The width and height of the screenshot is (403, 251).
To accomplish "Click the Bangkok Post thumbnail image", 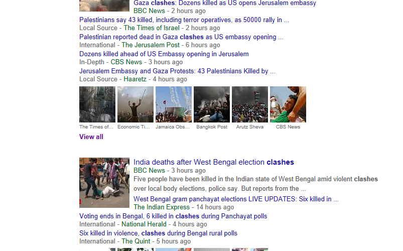I will [212, 104].
